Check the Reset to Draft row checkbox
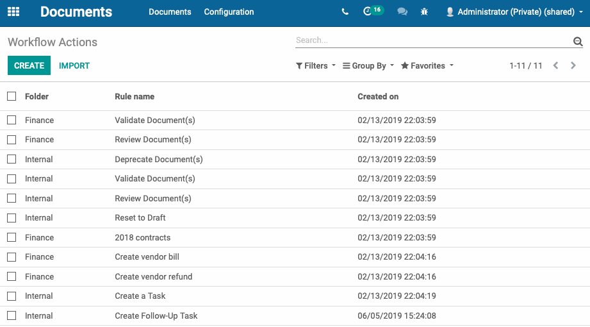This screenshot has width=590, height=327. tap(12, 218)
